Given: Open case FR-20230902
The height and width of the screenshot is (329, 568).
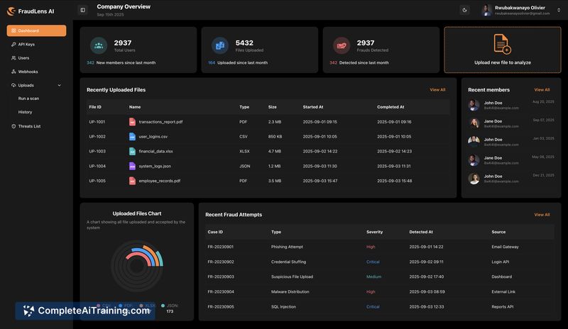Looking at the screenshot, I should 221,262.
